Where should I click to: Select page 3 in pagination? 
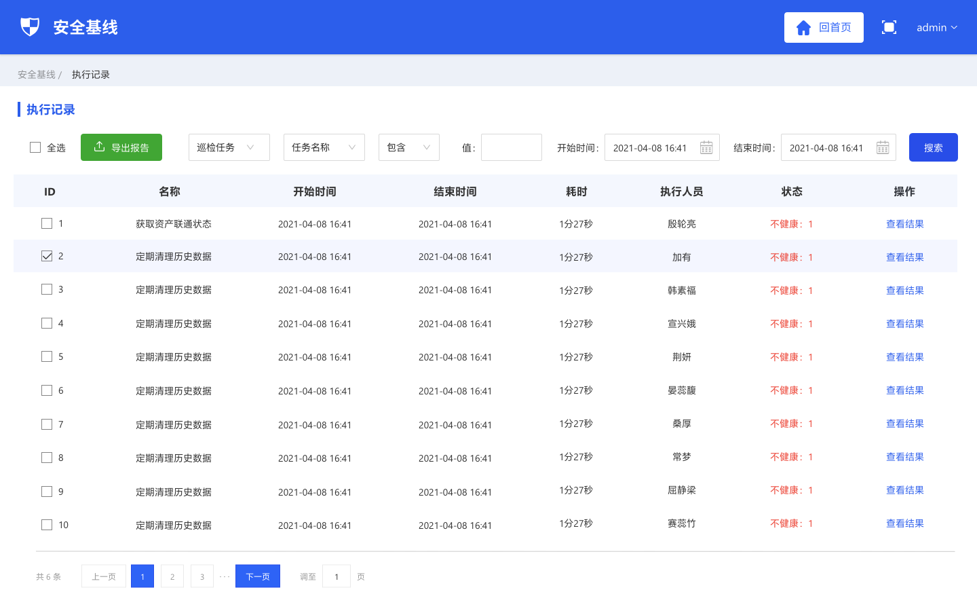tap(202, 576)
